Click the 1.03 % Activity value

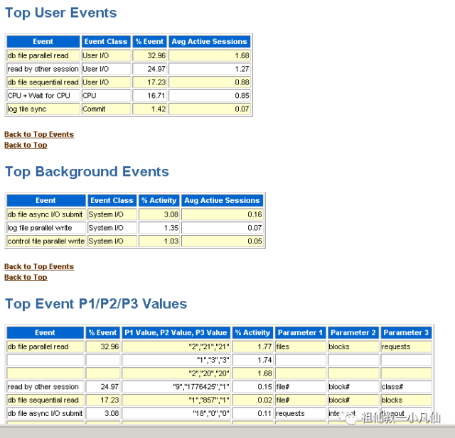pyautogui.click(x=159, y=241)
